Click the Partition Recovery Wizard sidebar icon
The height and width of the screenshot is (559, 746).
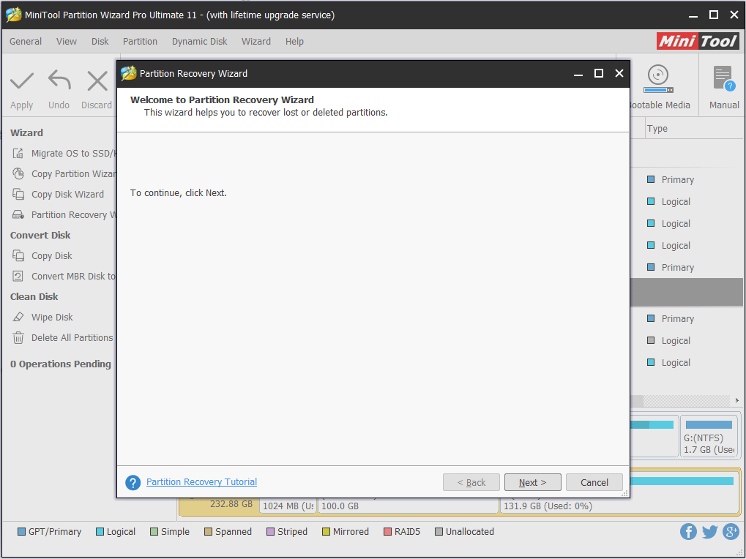[18, 214]
